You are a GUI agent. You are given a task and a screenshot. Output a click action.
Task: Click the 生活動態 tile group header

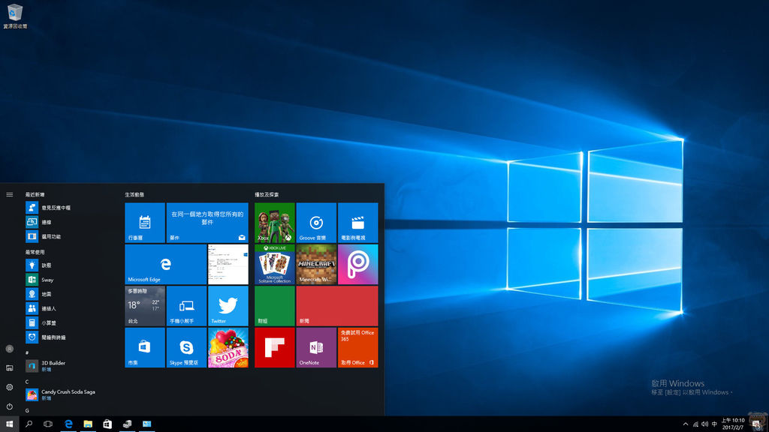point(134,194)
